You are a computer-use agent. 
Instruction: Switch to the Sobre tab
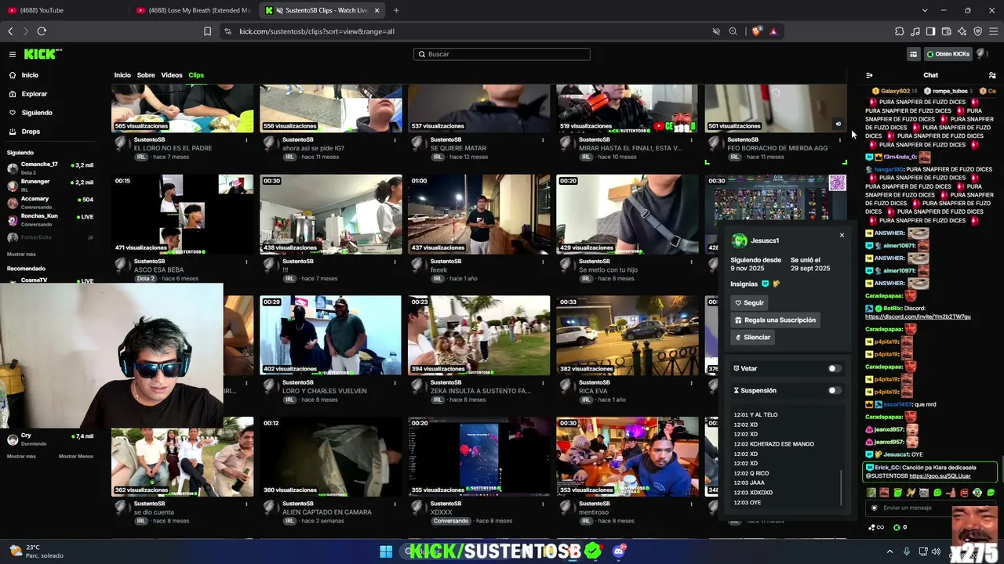[x=146, y=75]
